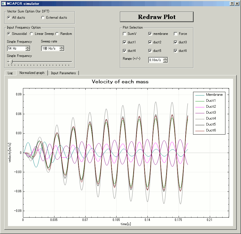
Task: Toggle the duct4 checkbox
Action: [x=125, y=51]
